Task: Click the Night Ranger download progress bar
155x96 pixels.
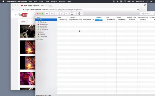Action: [x=99, y=20]
